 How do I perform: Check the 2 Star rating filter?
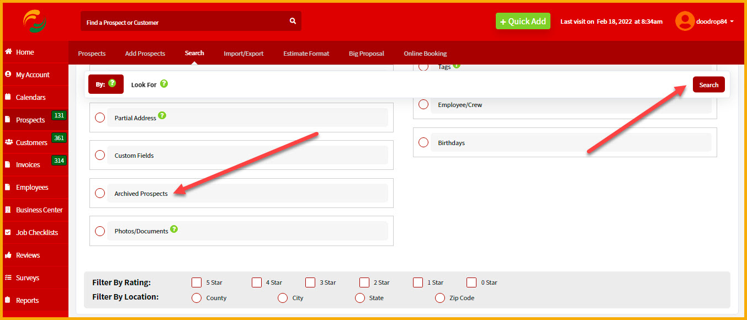point(364,282)
